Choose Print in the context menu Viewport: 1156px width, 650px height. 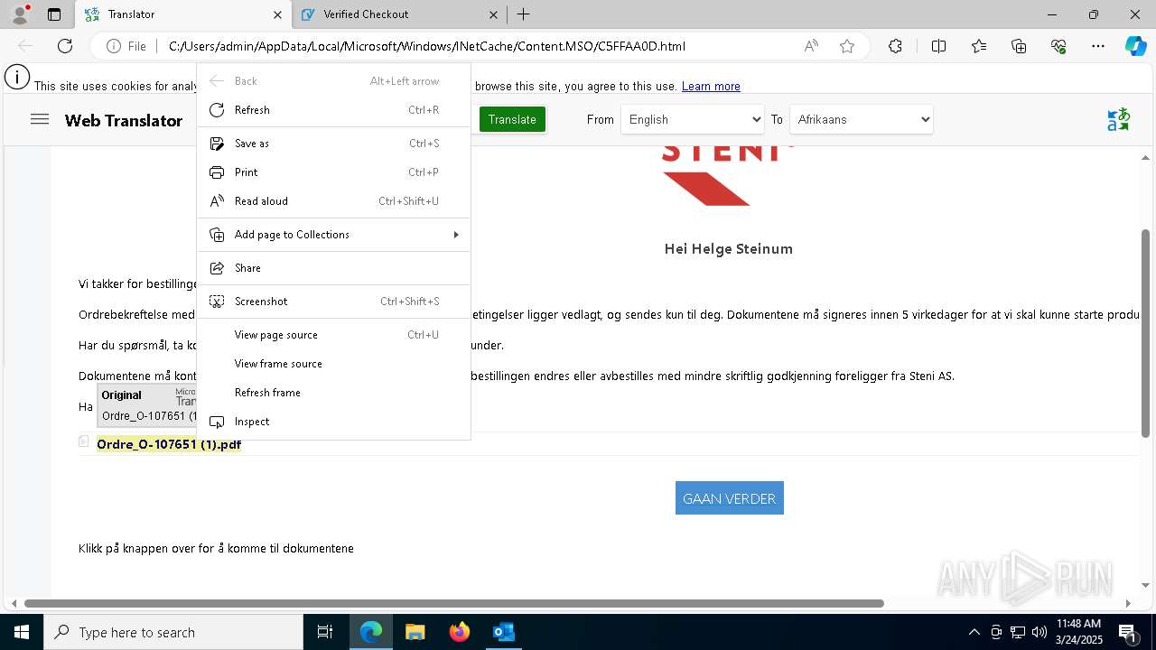(x=333, y=172)
